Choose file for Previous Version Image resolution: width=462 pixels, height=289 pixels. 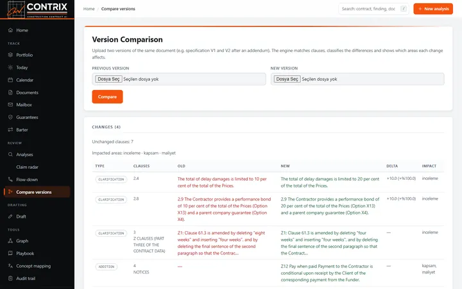108,79
